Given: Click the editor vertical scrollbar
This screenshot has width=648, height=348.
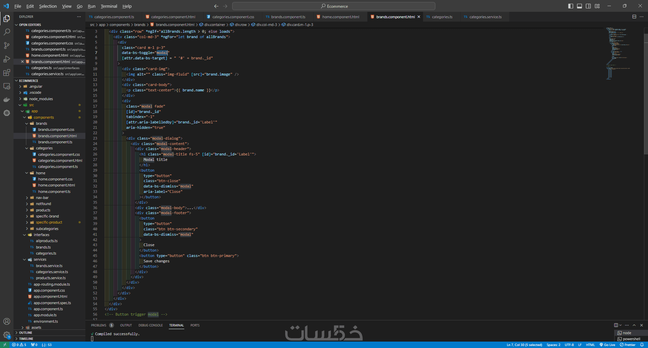Looking at the screenshot, I should pyautogui.click(x=646, y=91).
